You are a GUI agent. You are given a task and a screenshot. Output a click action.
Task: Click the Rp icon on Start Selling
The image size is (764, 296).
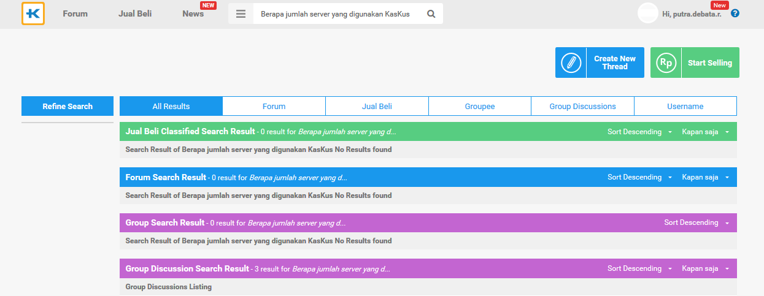point(666,63)
